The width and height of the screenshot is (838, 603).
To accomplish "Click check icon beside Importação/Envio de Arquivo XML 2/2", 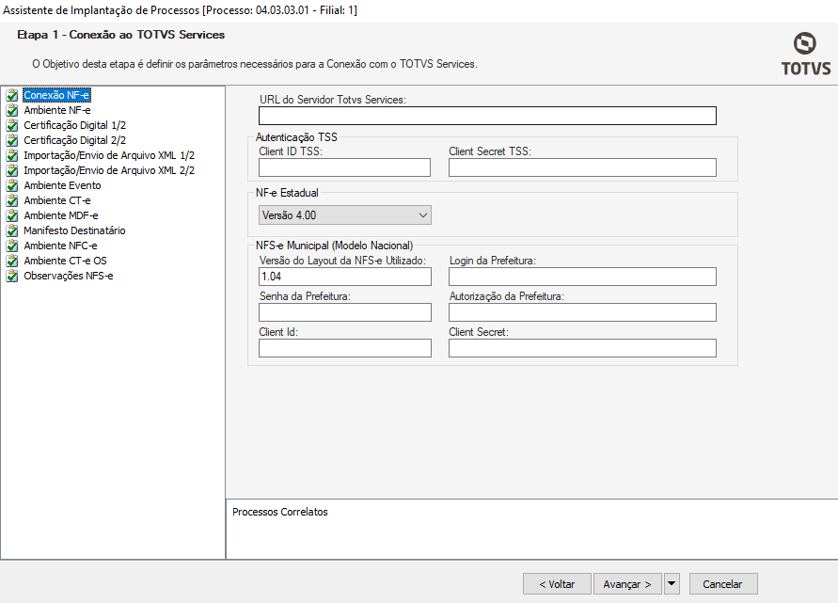I will point(12,170).
